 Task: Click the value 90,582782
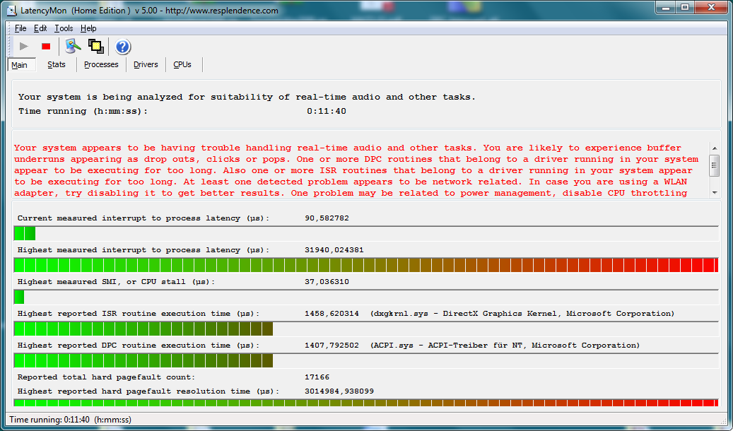[x=327, y=218]
